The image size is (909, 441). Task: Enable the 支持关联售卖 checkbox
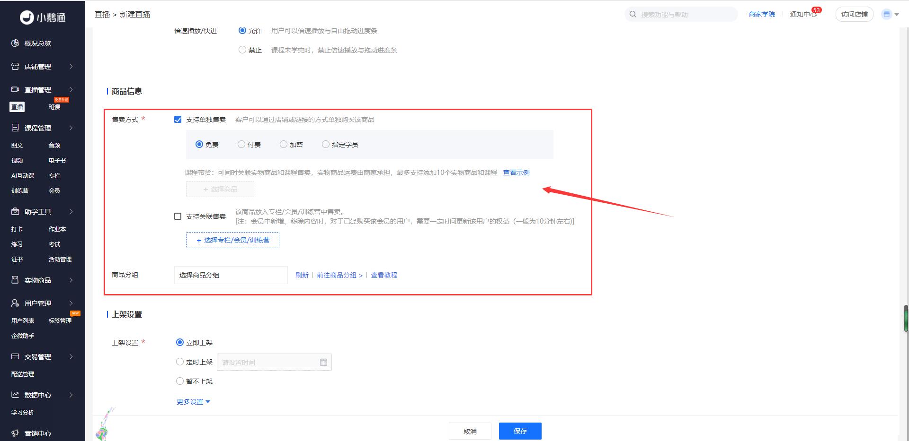[x=178, y=216]
